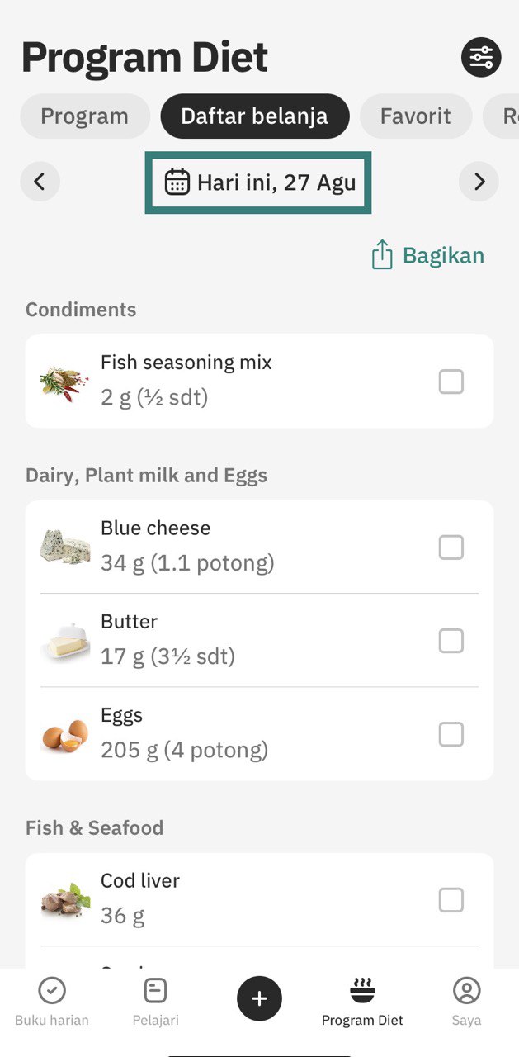Tap the plus add button
This screenshot has height=1057, width=519.
pos(259,998)
